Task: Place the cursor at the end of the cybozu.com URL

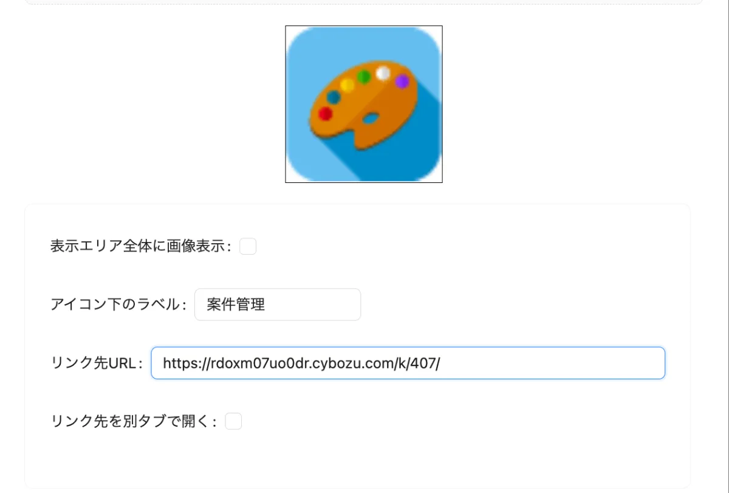Action: point(441,363)
